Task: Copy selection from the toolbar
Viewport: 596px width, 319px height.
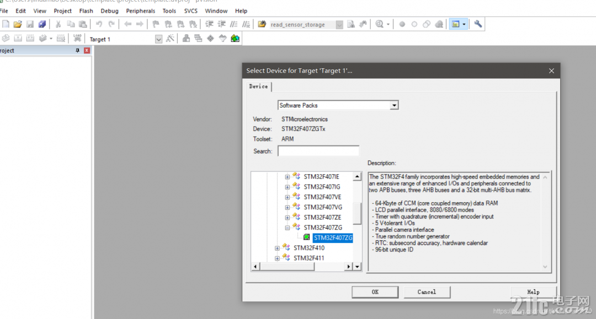Action: pyautogui.click(x=71, y=24)
